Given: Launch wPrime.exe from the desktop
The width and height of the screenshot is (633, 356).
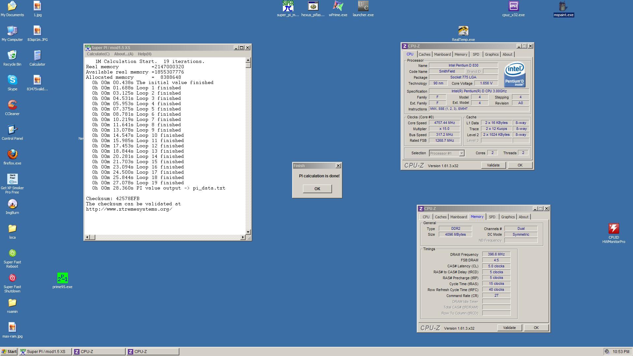Looking at the screenshot, I should [338, 9].
